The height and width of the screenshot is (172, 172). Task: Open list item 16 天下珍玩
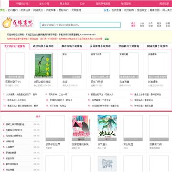pos(54,106)
